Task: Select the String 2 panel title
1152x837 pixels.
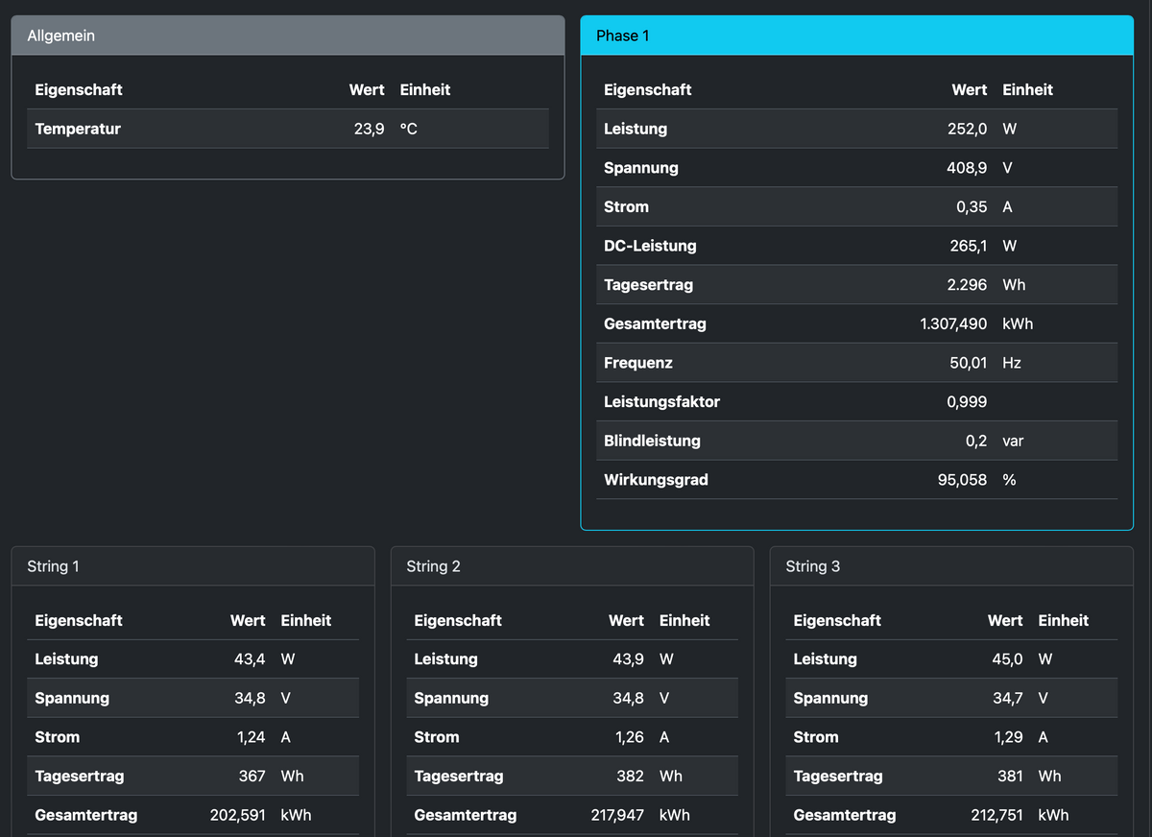Action: [x=433, y=566]
